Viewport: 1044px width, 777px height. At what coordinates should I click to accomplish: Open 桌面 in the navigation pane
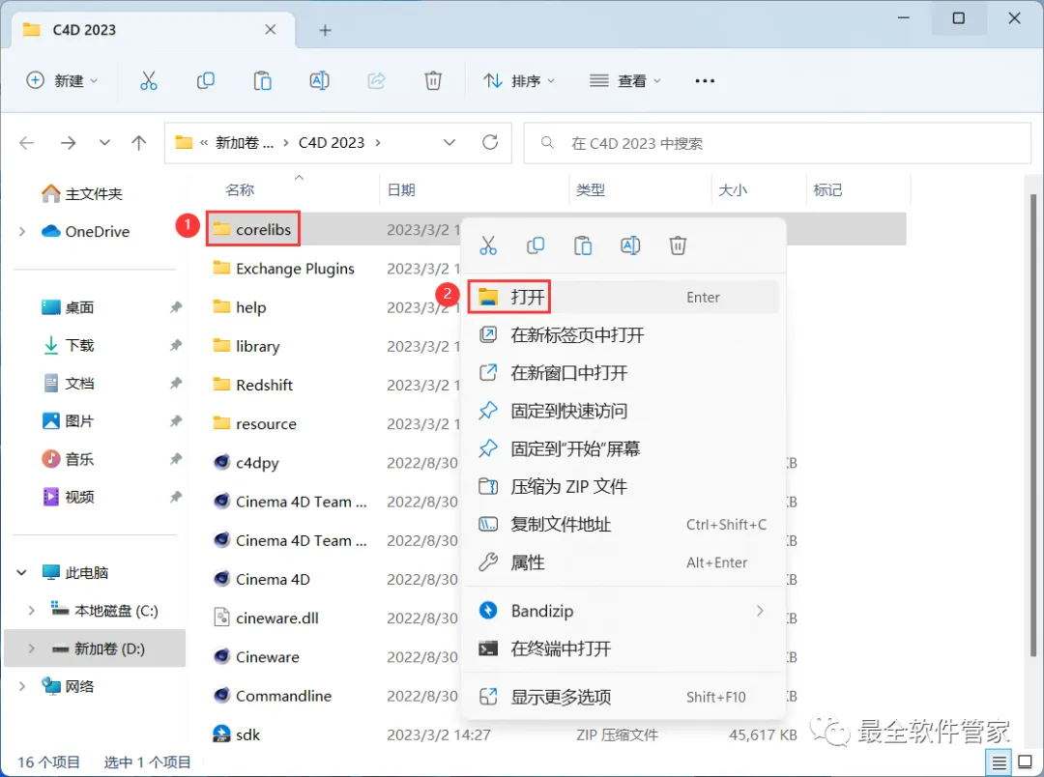(69, 307)
